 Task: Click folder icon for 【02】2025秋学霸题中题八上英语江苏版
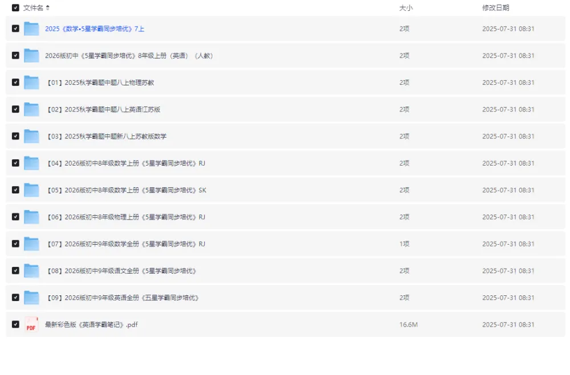point(31,109)
